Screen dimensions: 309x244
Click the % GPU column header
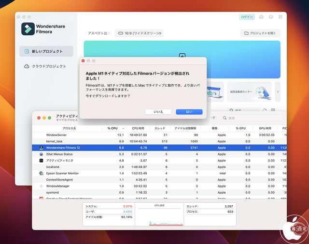pos(240,128)
